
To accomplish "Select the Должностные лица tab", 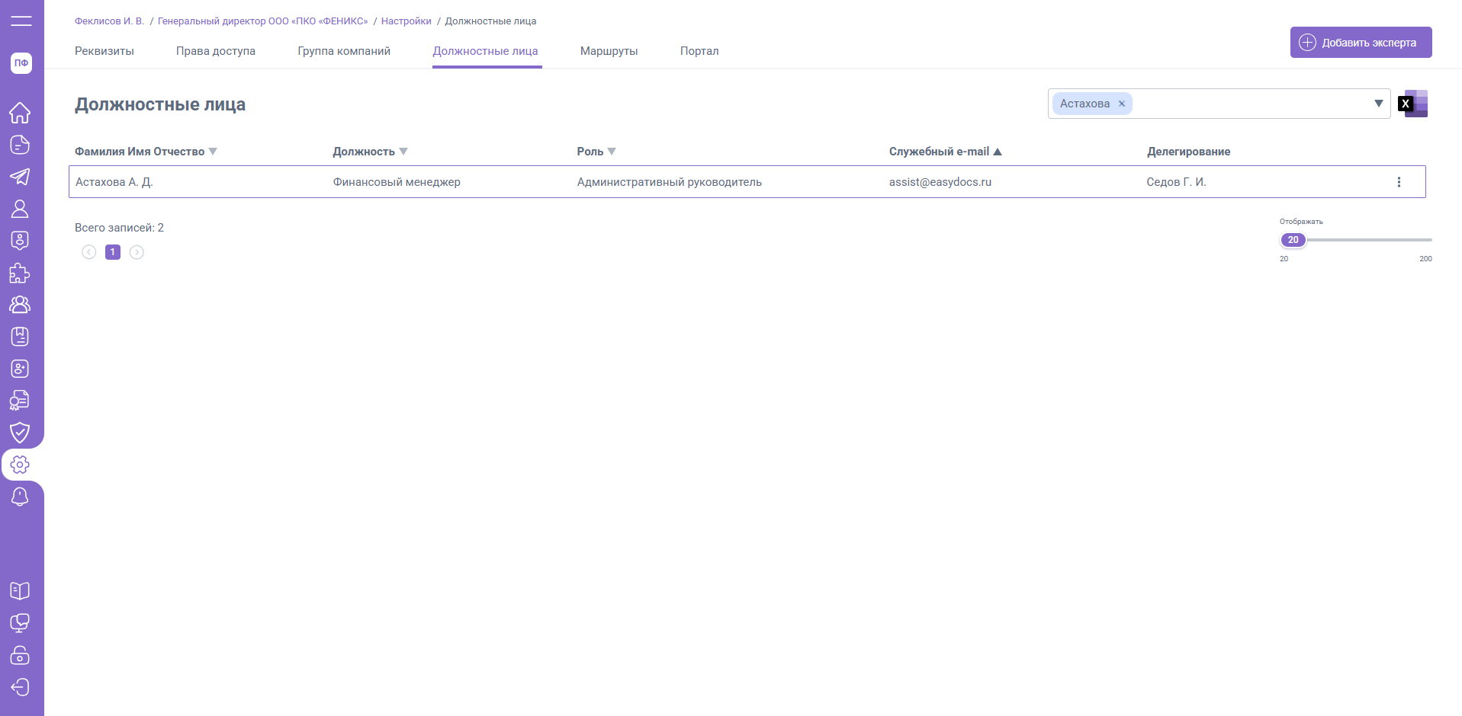I will click(486, 51).
